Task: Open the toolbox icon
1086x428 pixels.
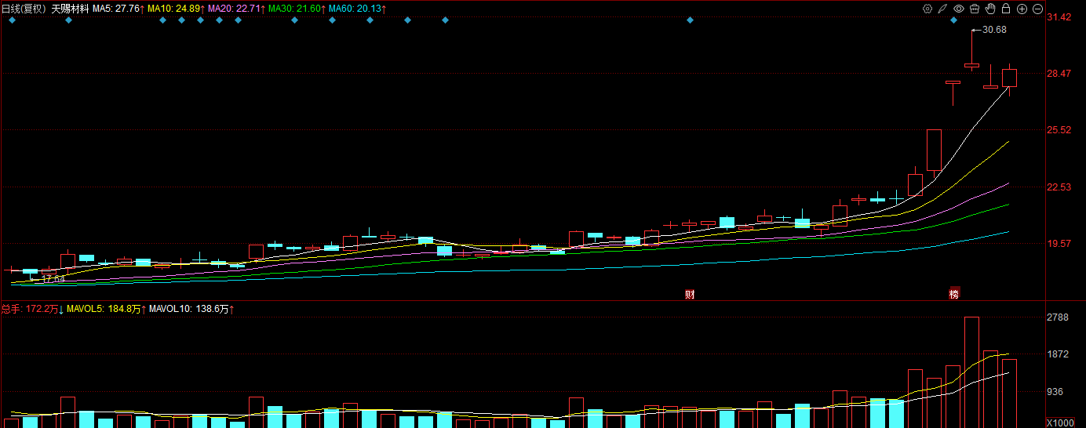Action: point(975,9)
